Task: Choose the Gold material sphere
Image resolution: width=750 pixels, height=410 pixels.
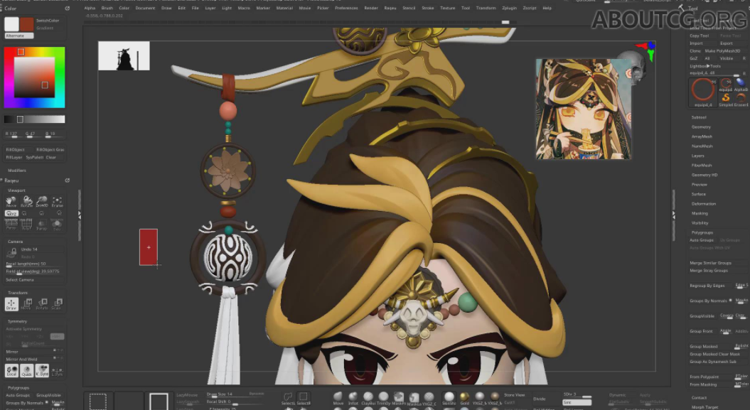Action: pos(464,398)
